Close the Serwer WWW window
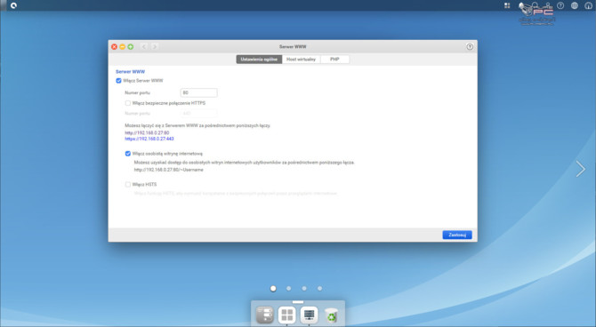The width and height of the screenshot is (596, 327). pos(114,47)
